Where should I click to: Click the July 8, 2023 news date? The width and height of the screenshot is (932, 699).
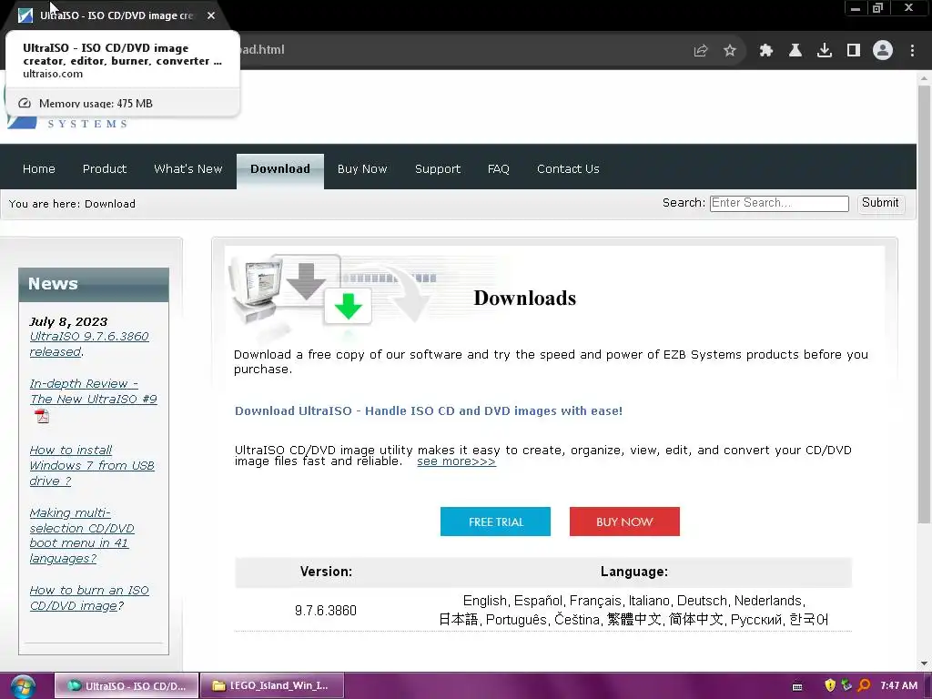tap(68, 322)
